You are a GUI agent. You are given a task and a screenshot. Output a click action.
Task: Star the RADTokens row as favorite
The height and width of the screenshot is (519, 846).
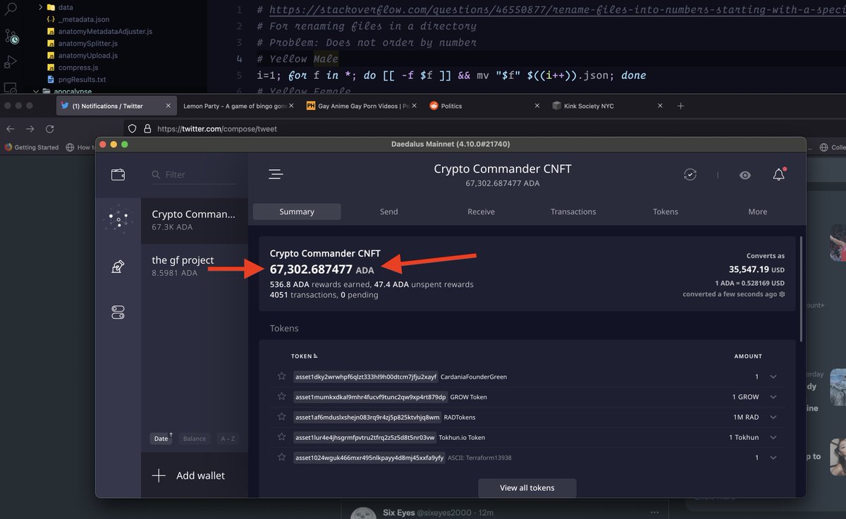(x=282, y=417)
